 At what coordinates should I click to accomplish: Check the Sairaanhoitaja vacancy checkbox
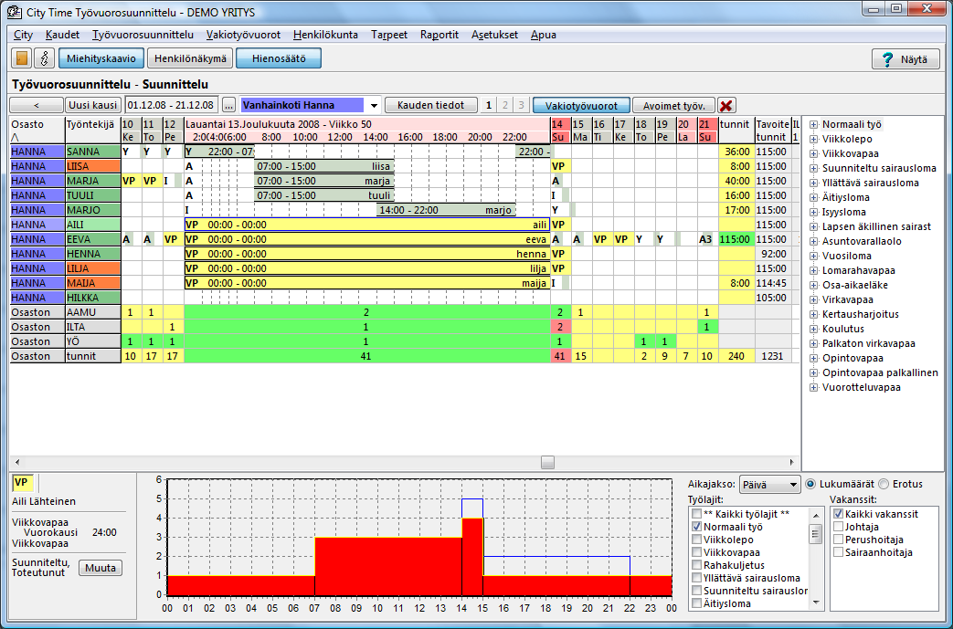[838, 552]
